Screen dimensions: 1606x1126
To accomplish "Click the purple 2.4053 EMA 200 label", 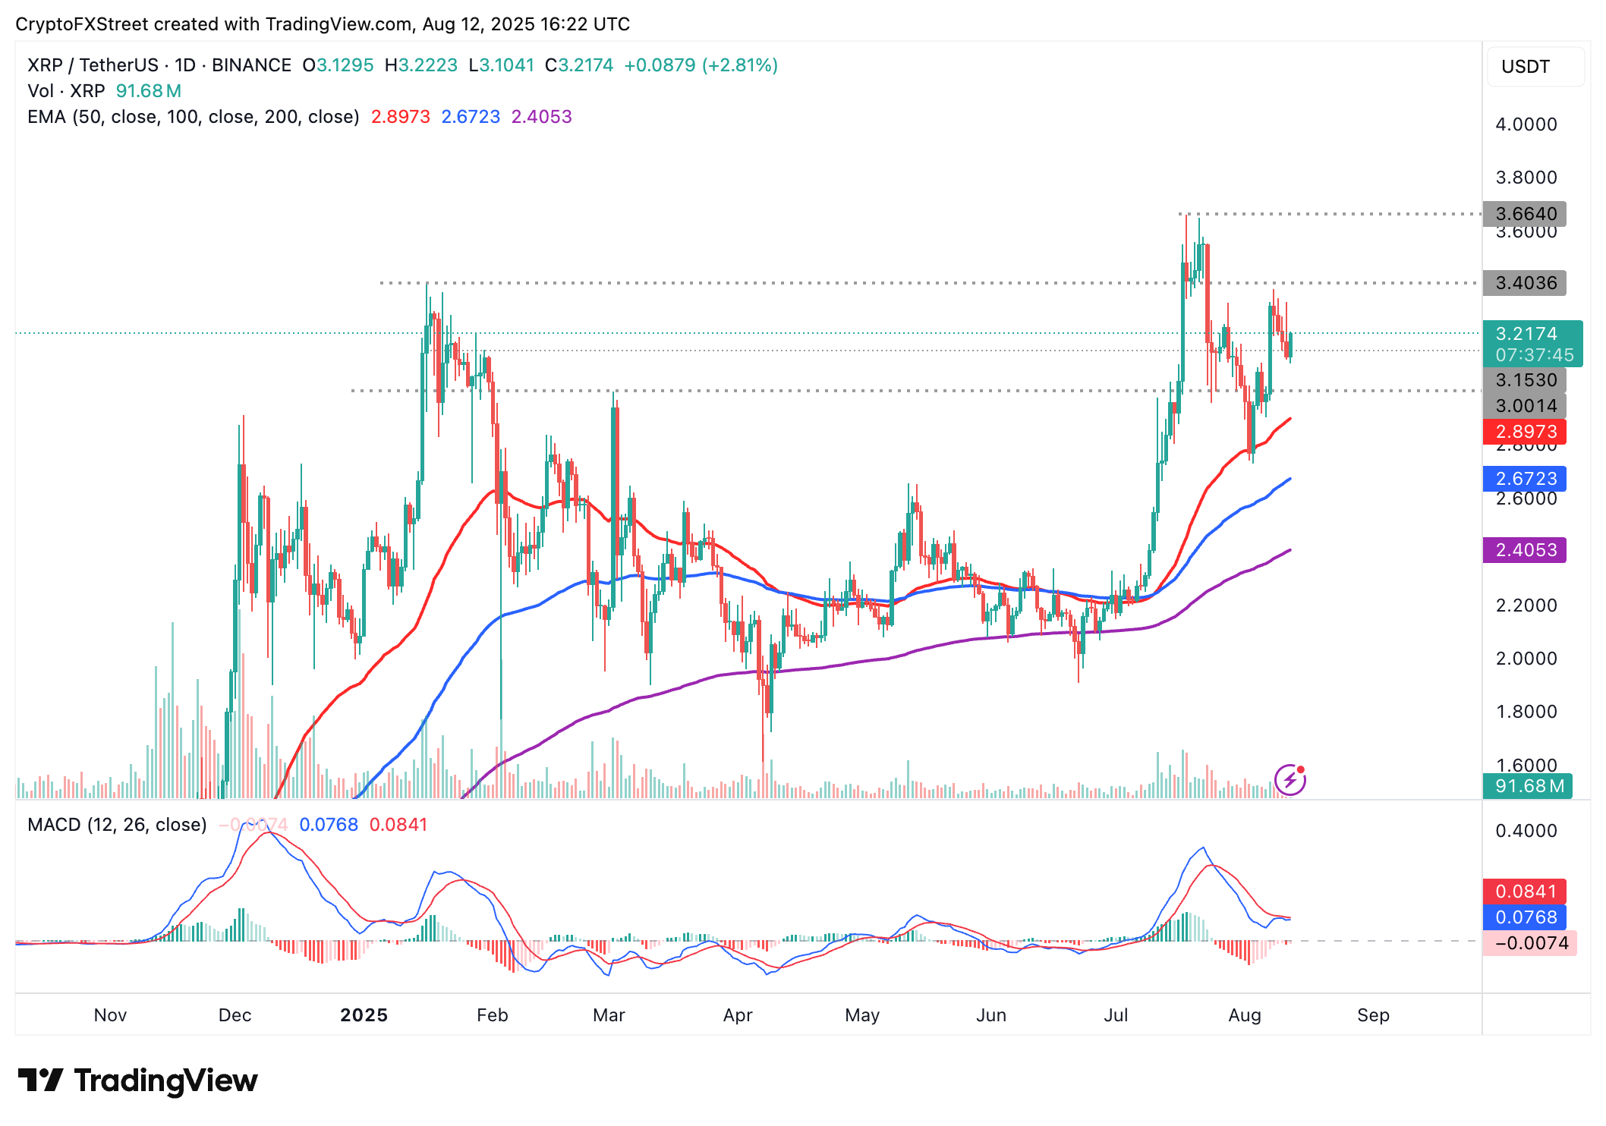I will [1525, 550].
